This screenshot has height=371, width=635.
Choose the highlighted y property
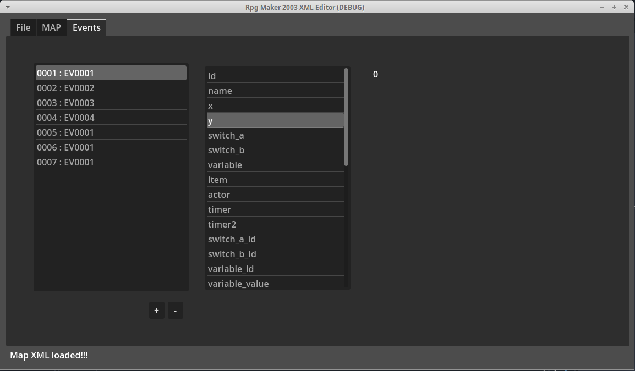[x=275, y=120]
